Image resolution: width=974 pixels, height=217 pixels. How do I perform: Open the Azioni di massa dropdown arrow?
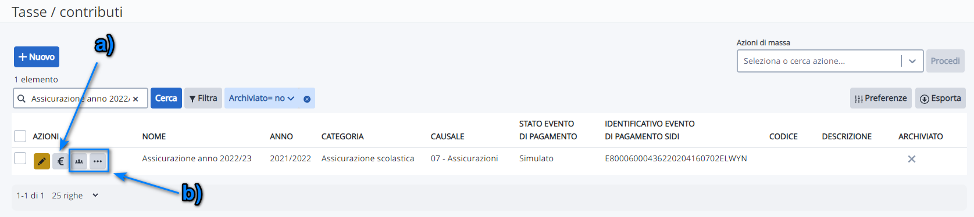tap(912, 61)
